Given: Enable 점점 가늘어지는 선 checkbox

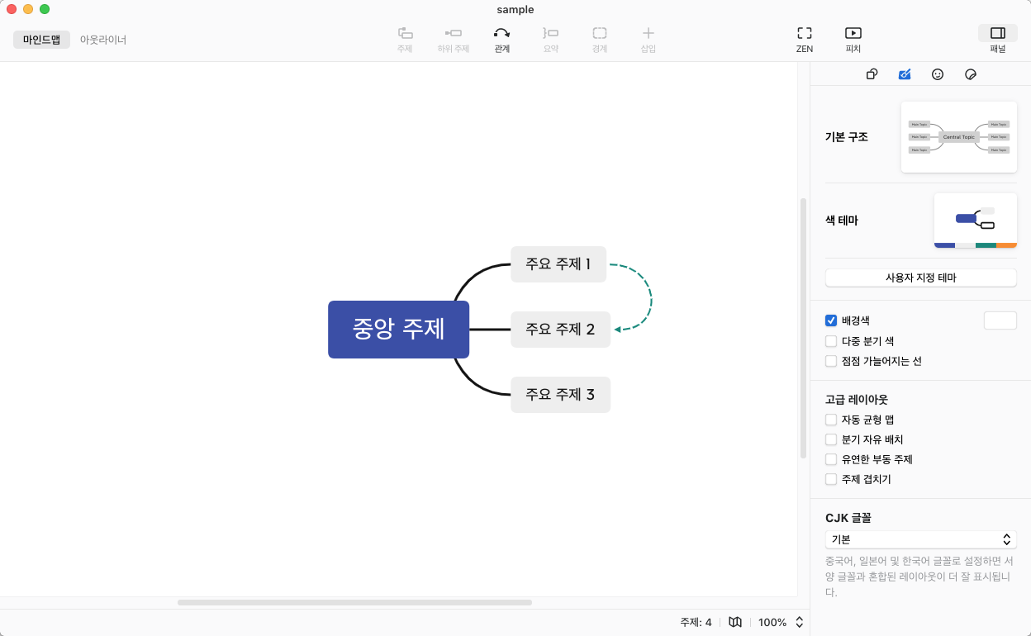Looking at the screenshot, I should tap(831, 361).
